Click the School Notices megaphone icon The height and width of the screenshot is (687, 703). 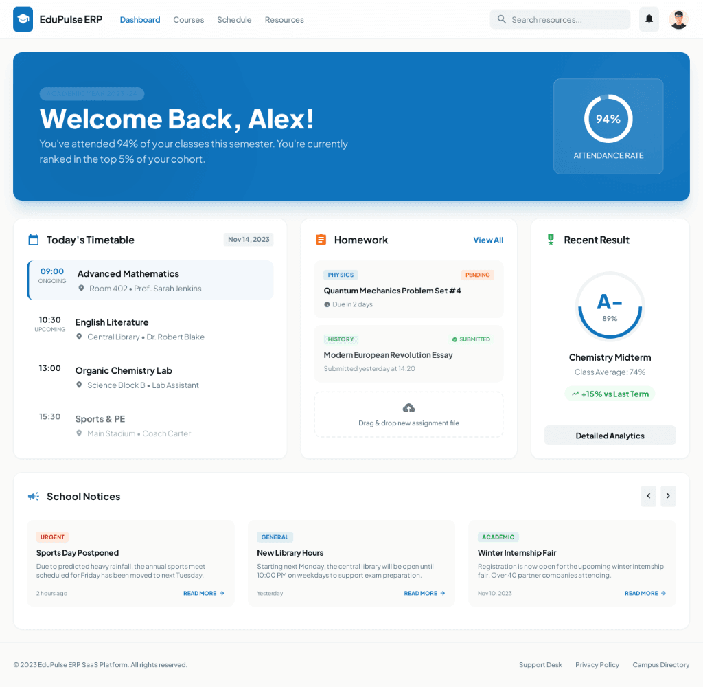(33, 496)
